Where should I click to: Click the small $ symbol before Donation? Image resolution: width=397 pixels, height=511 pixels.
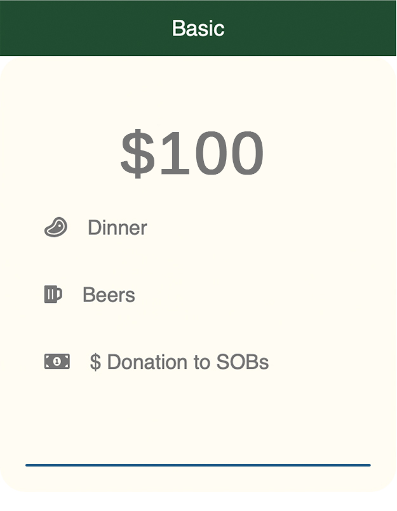click(95, 362)
